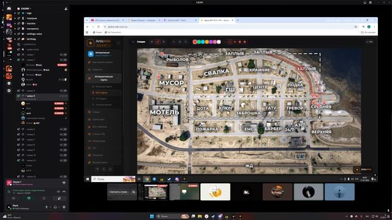
Task: Click the Start button inside the streamed desktop
Action: coord(88,179)
